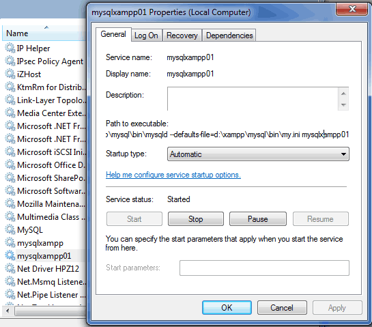
Task: Click the Pause service button
Action: 258,218
